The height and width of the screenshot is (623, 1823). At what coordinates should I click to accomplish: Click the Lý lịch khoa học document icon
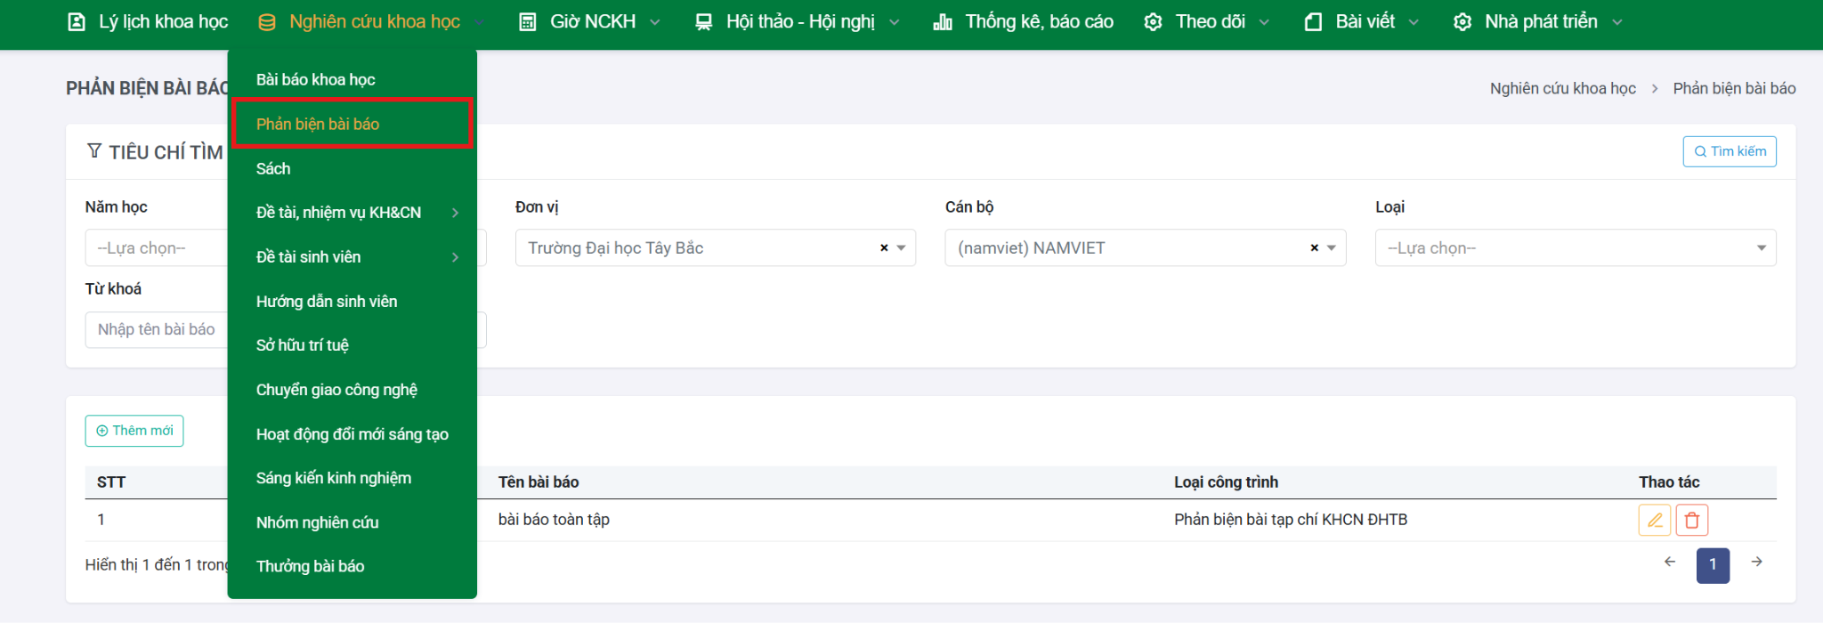[x=77, y=22]
